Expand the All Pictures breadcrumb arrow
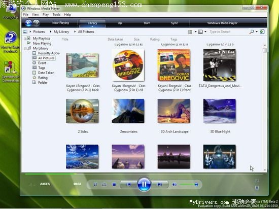Viewport: 279px width, 209px height. [x=75, y=31]
